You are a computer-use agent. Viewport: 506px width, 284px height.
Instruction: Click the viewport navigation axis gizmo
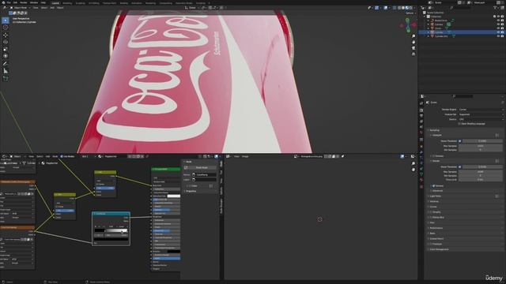pos(408,25)
